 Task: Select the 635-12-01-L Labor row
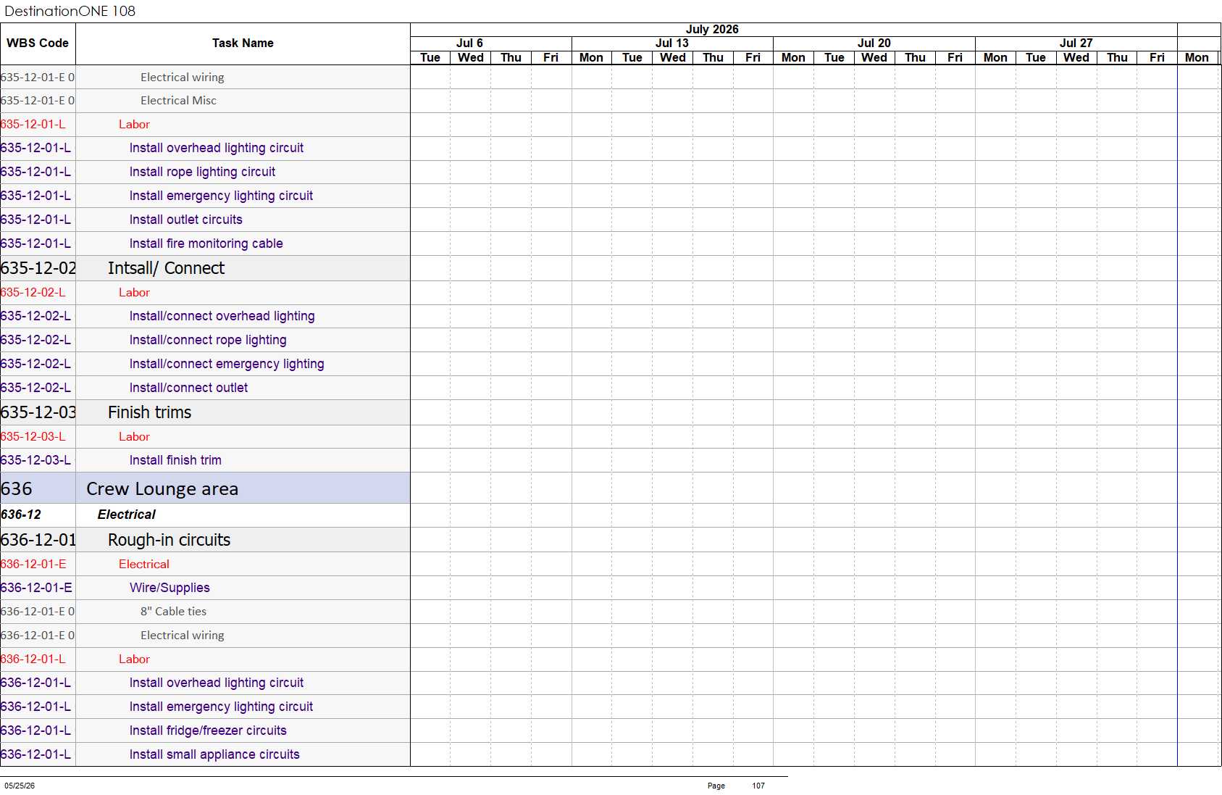(205, 125)
